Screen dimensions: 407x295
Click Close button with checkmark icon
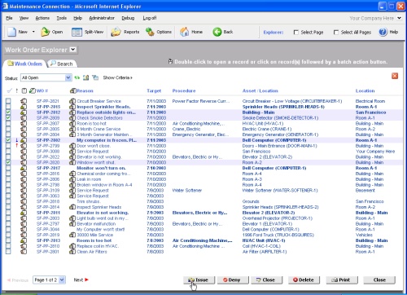pyautogui.click(x=266, y=280)
